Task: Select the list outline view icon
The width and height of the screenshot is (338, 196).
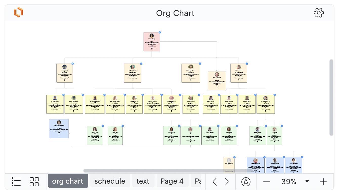Action: coord(16,182)
